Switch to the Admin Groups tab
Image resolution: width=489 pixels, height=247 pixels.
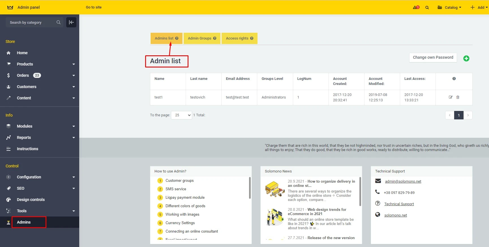point(202,38)
